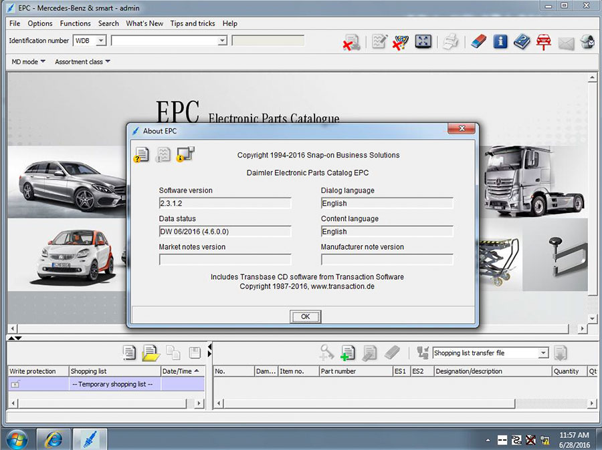Open the Shopping list transfer file dropdown
The width and height of the screenshot is (602, 450).
pos(543,353)
